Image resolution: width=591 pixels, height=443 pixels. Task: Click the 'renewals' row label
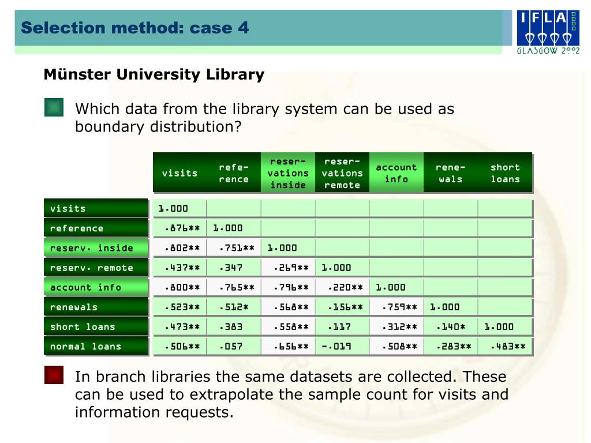point(96,307)
